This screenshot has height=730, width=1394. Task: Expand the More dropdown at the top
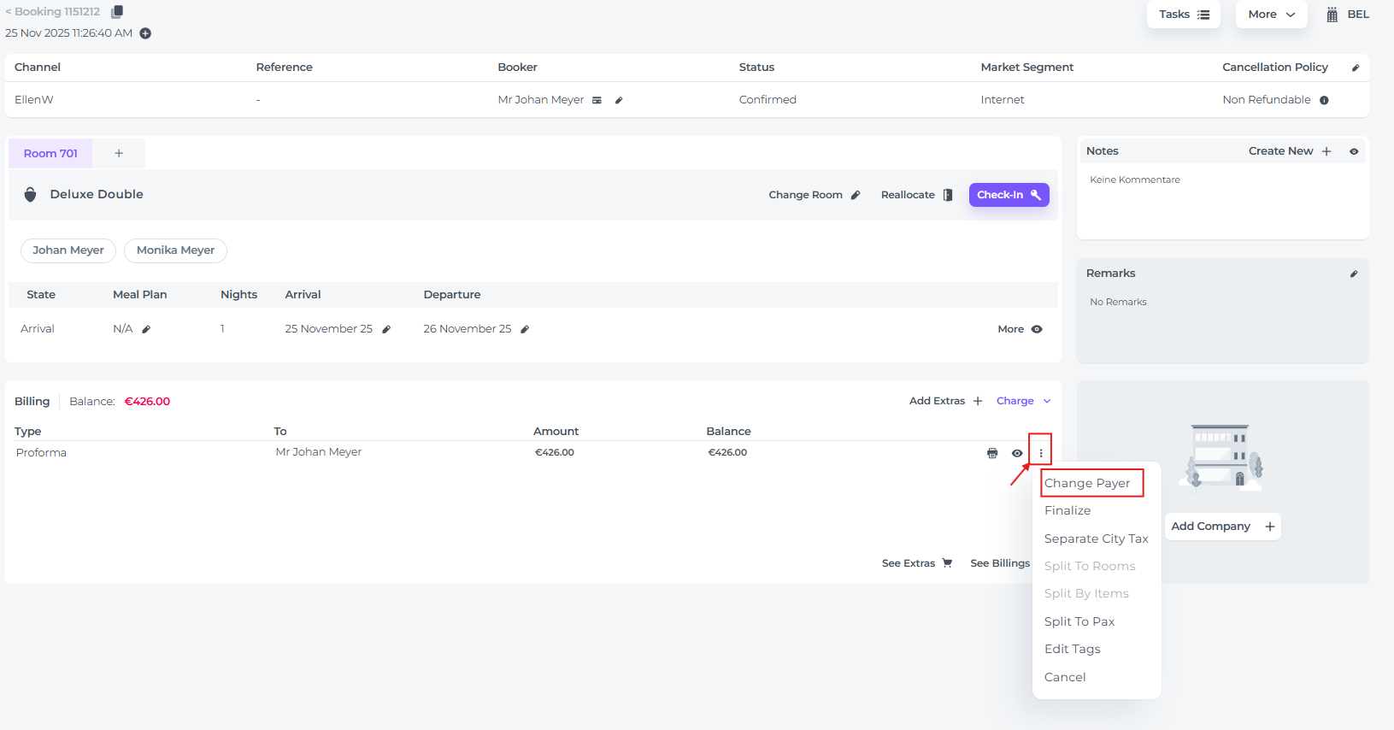[1271, 15]
